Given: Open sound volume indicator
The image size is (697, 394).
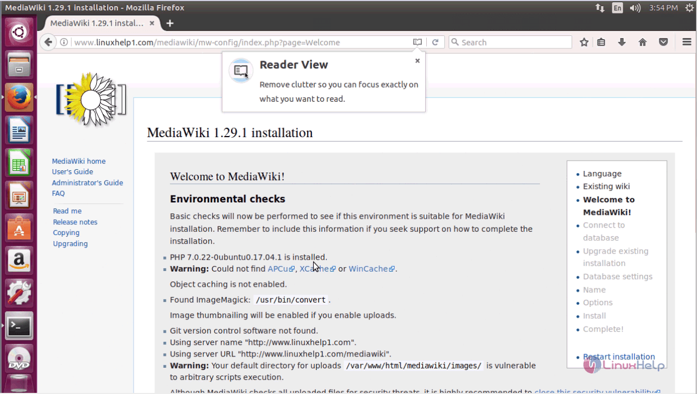Looking at the screenshot, I should (x=635, y=8).
